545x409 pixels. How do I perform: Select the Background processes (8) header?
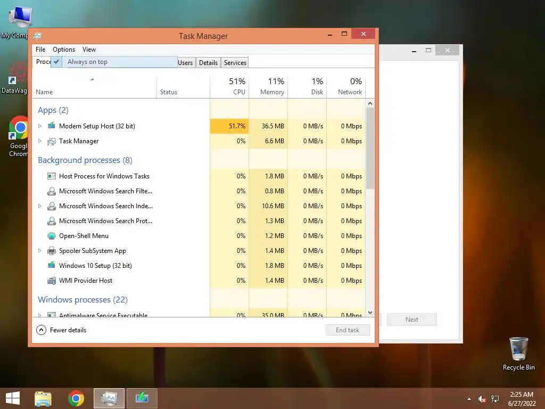[85, 160]
